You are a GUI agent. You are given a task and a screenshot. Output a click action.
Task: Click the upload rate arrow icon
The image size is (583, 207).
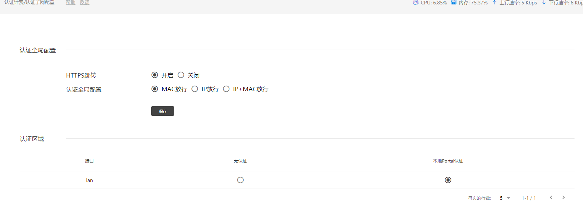(494, 2)
